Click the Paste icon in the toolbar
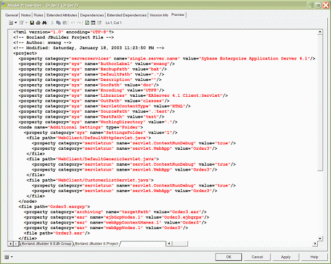The image size is (331, 264). pos(64,22)
